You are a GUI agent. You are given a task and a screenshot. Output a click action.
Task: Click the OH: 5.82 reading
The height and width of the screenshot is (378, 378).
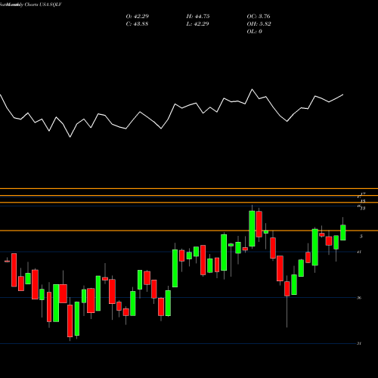click(x=259, y=24)
